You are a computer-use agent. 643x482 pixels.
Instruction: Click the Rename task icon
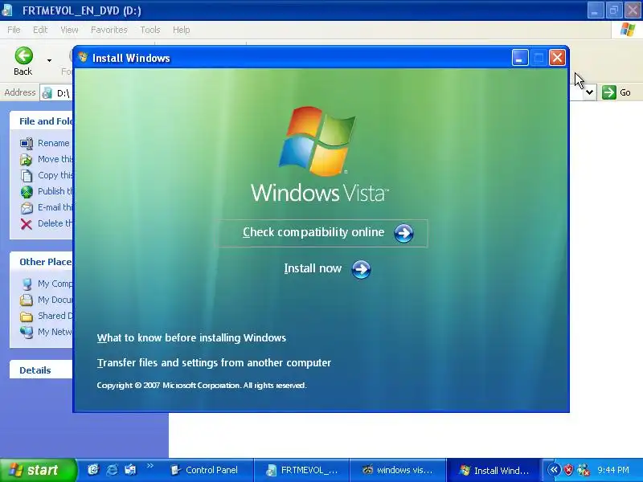pos(27,144)
